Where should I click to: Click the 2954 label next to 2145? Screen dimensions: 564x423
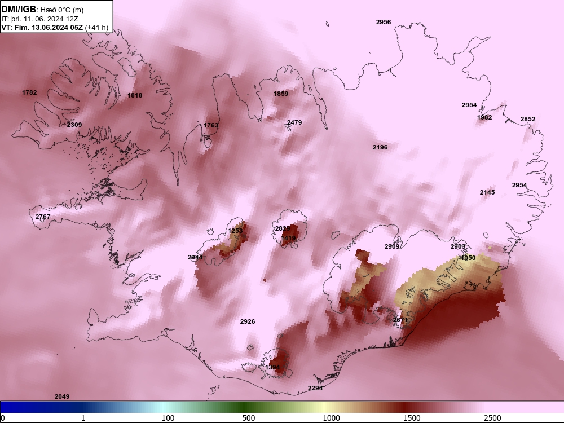tap(519, 185)
